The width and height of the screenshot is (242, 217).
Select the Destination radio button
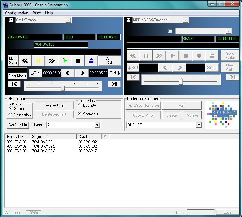[x=11, y=115]
